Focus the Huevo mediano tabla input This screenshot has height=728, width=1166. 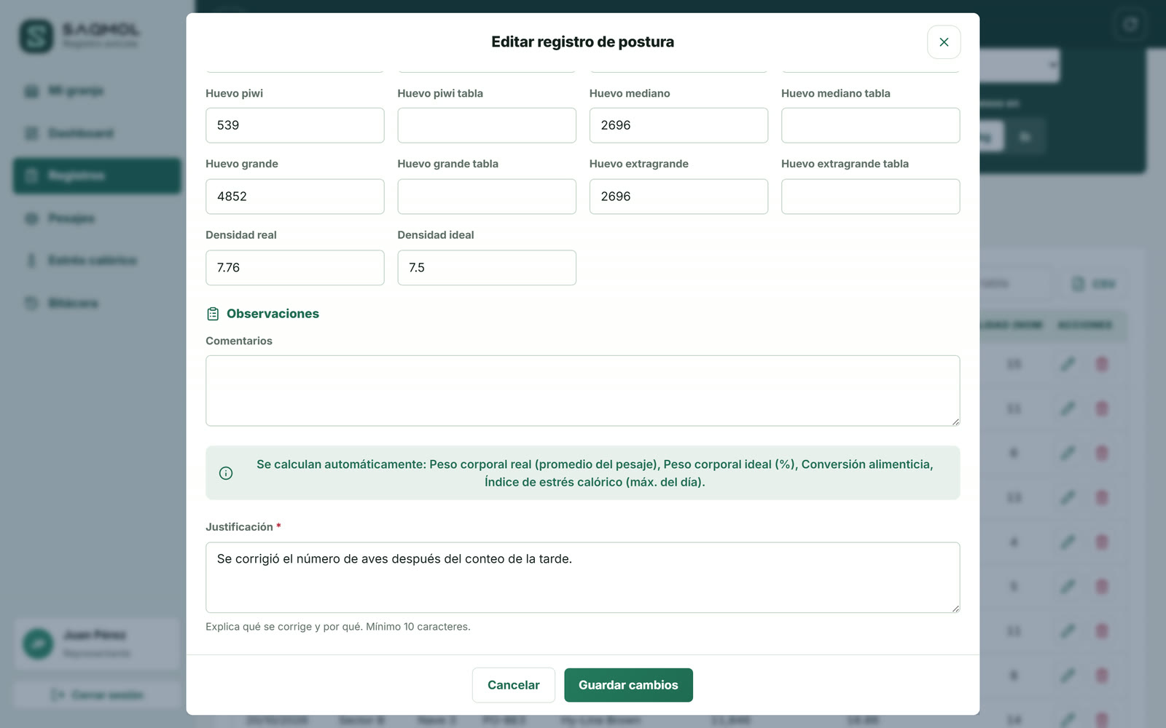pyautogui.click(x=870, y=125)
